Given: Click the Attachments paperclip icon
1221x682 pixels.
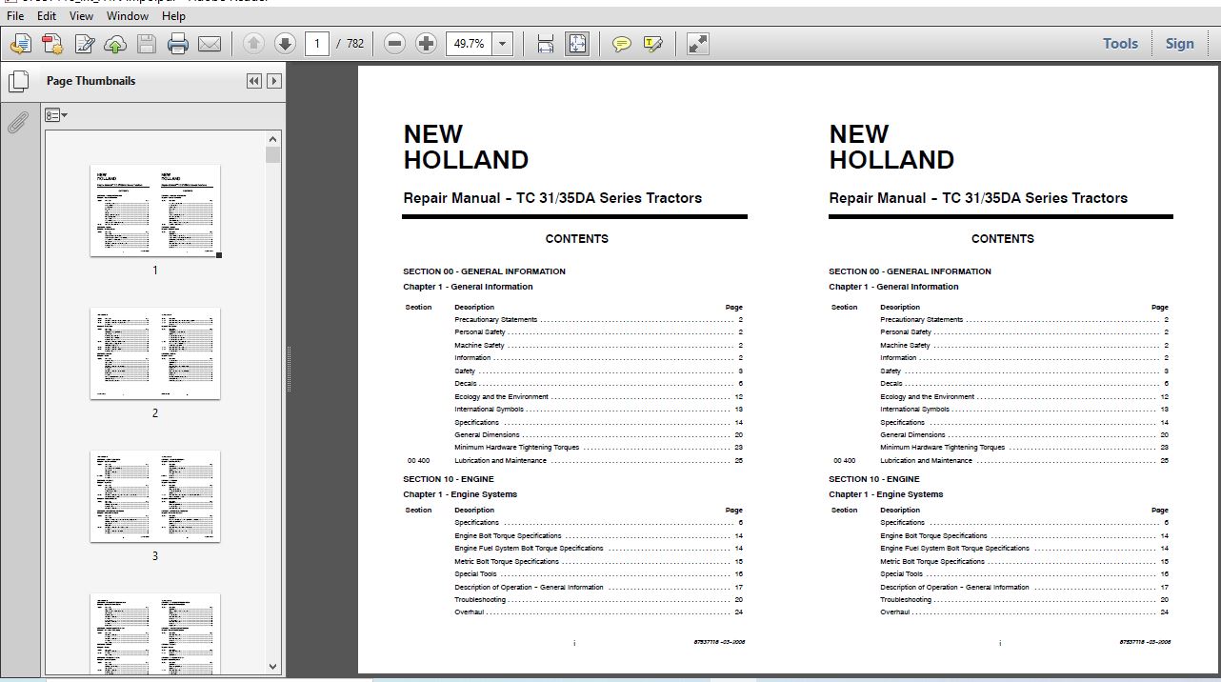Looking at the screenshot, I should [18, 122].
